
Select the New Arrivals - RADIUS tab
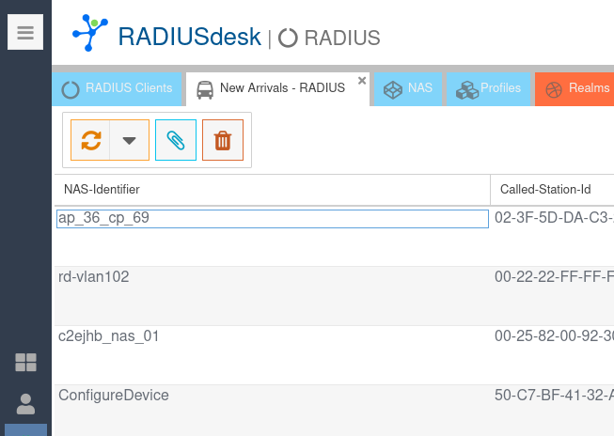coord(271,88)
